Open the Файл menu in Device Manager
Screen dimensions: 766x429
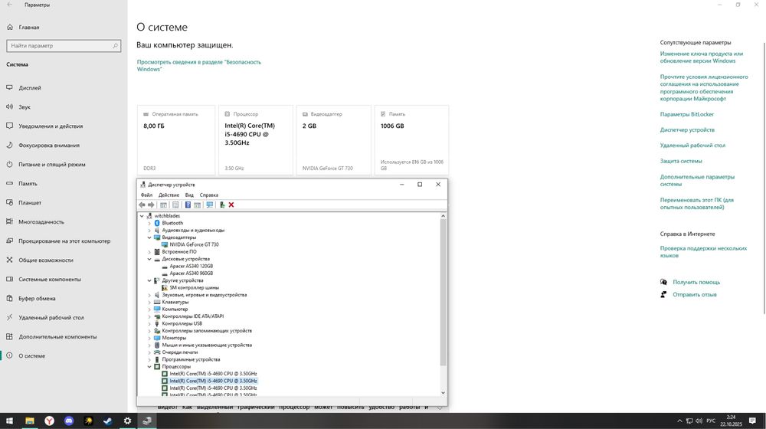[x=146, y=195]
